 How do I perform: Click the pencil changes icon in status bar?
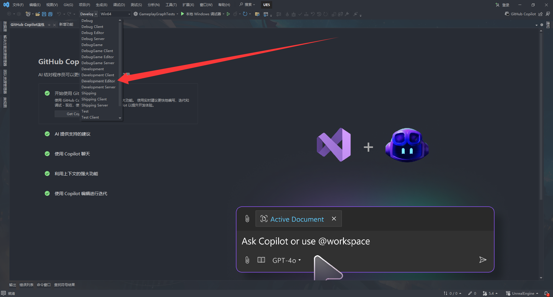pos(470,293)
